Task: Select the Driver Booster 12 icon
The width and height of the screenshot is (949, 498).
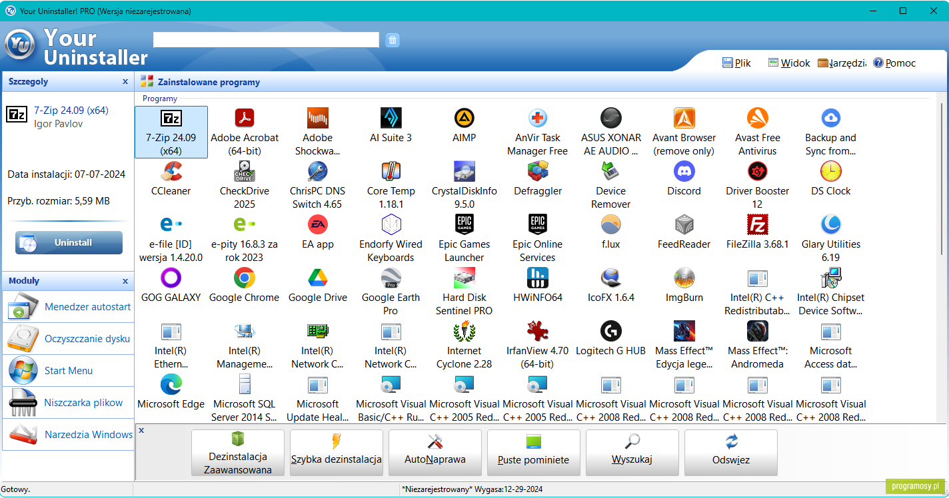Action: [x=758, y=172]
